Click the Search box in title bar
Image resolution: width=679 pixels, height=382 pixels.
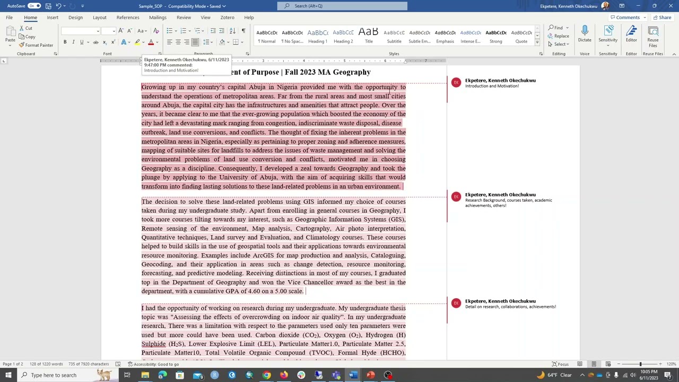(x=342, y=6)
